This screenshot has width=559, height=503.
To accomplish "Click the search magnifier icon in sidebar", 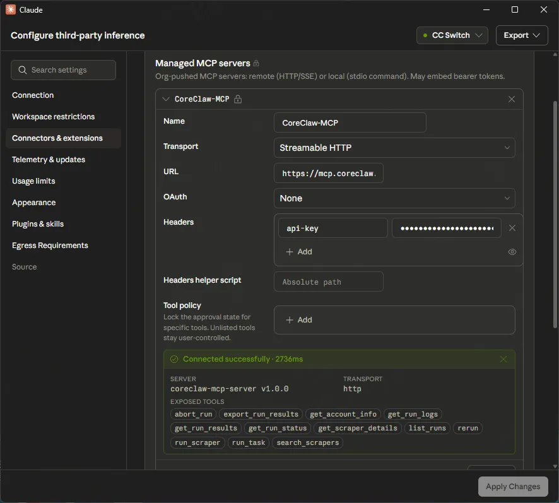I will pos(23,70).
